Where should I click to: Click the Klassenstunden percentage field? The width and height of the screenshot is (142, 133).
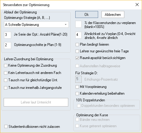click(78, 24)
